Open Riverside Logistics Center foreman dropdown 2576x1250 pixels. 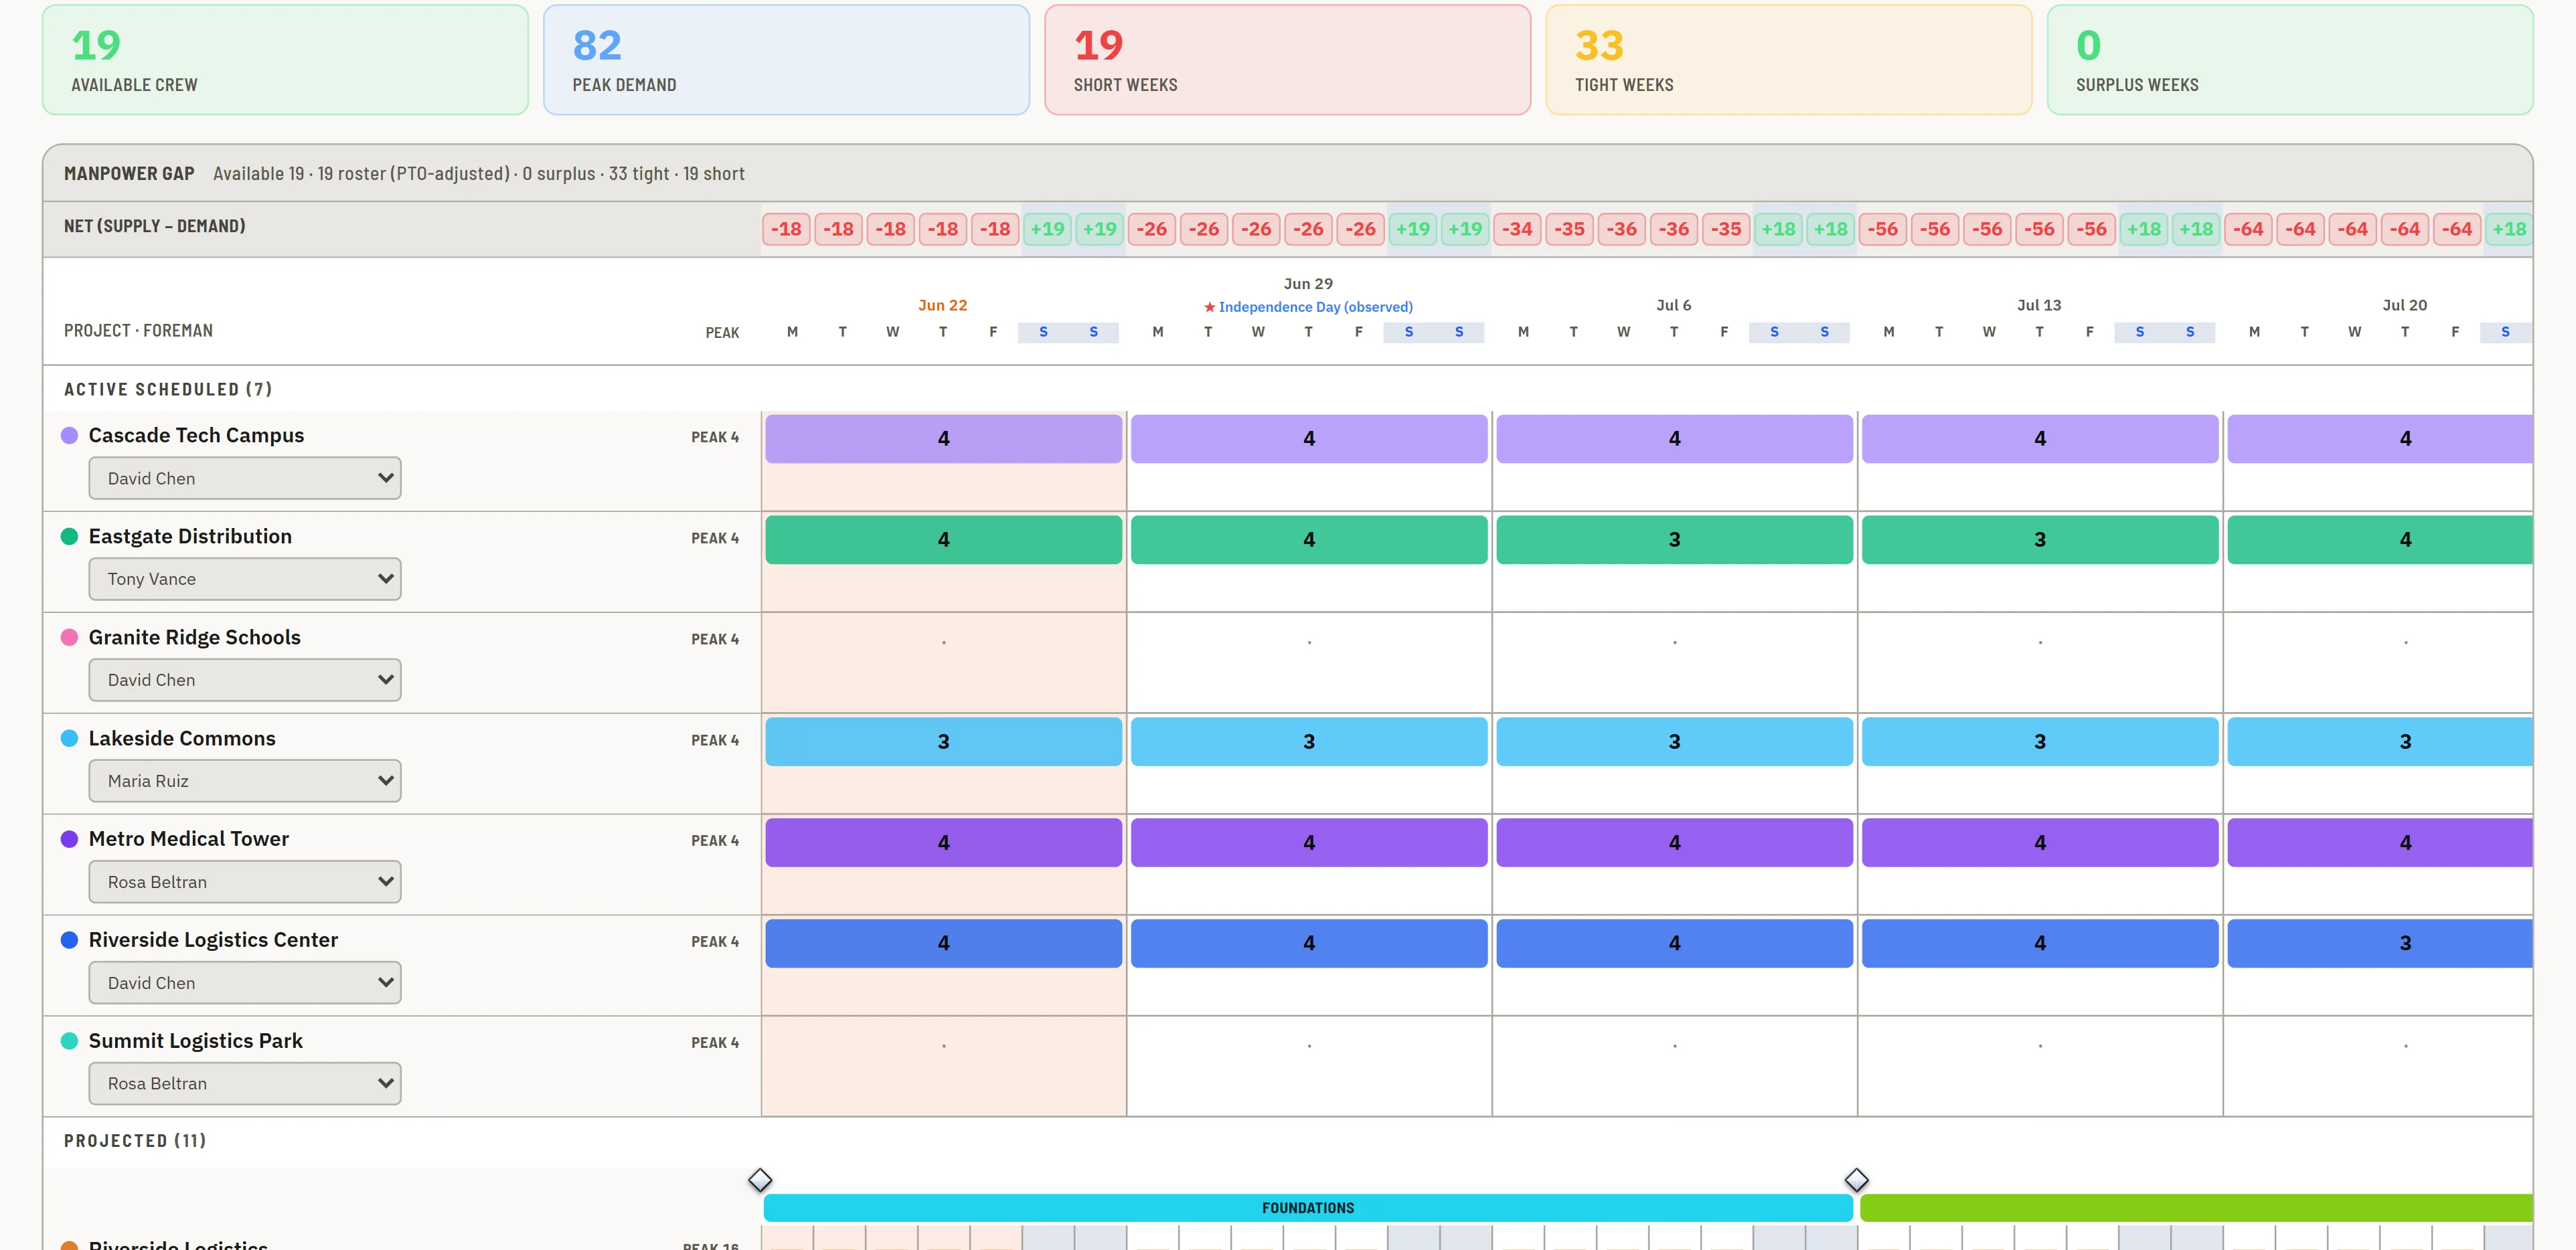click(245, 982)
